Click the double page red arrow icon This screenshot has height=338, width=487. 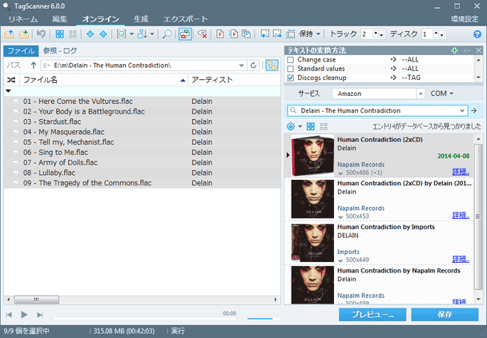click(233, 34)
